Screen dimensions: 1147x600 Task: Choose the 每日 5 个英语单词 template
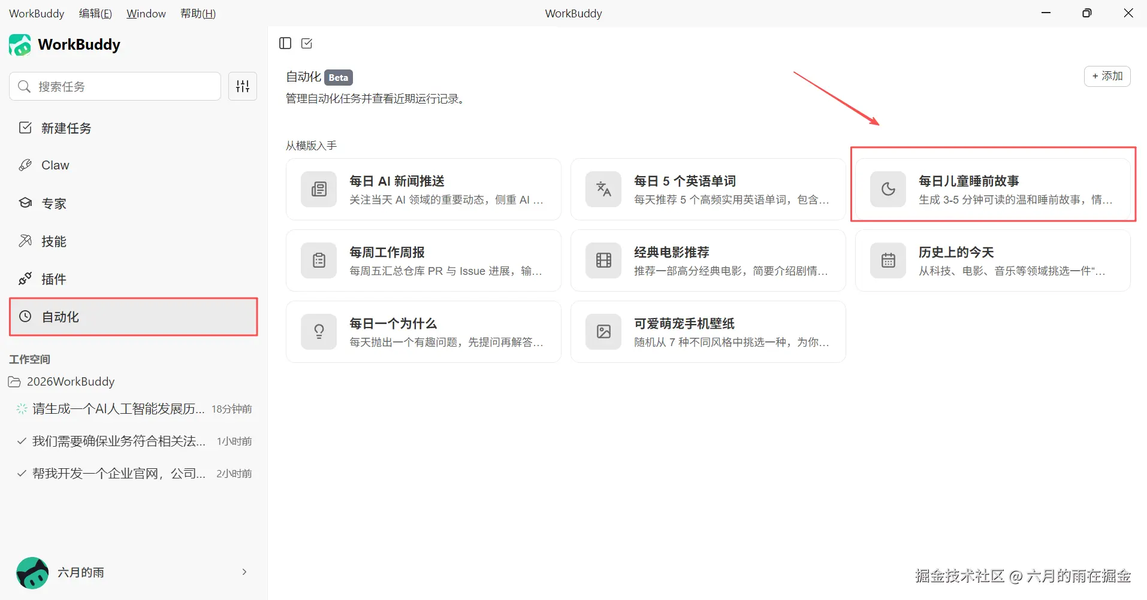708,189
